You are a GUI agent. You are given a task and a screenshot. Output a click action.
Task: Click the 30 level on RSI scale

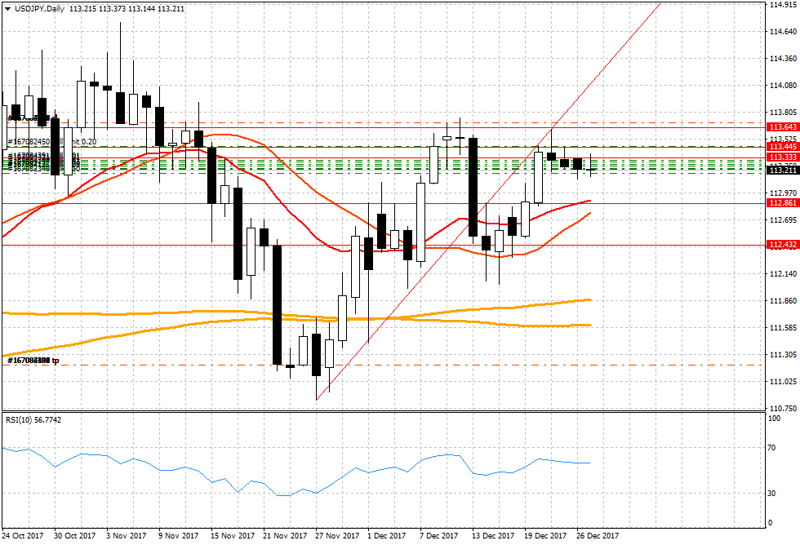tap(772, 493)
